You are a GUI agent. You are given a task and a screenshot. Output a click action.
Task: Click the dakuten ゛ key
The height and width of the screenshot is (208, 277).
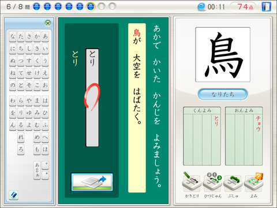pyautogui.click(x=45, y=165)
